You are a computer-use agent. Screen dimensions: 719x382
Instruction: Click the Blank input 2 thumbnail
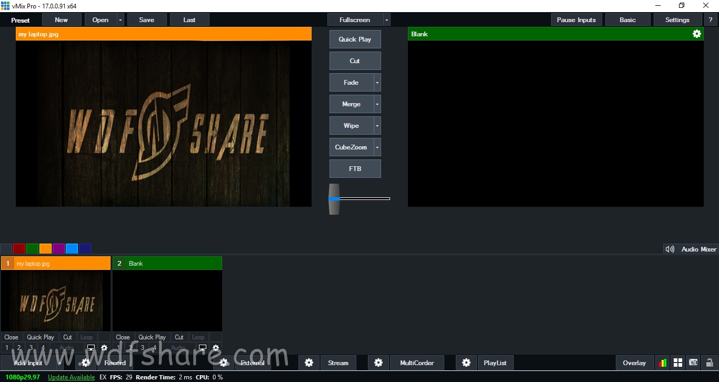pyautogui.click(x=167, y=301)
